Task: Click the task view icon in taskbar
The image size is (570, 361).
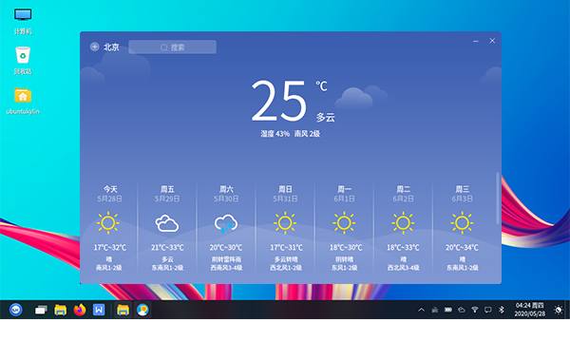Action: point(41,310)
